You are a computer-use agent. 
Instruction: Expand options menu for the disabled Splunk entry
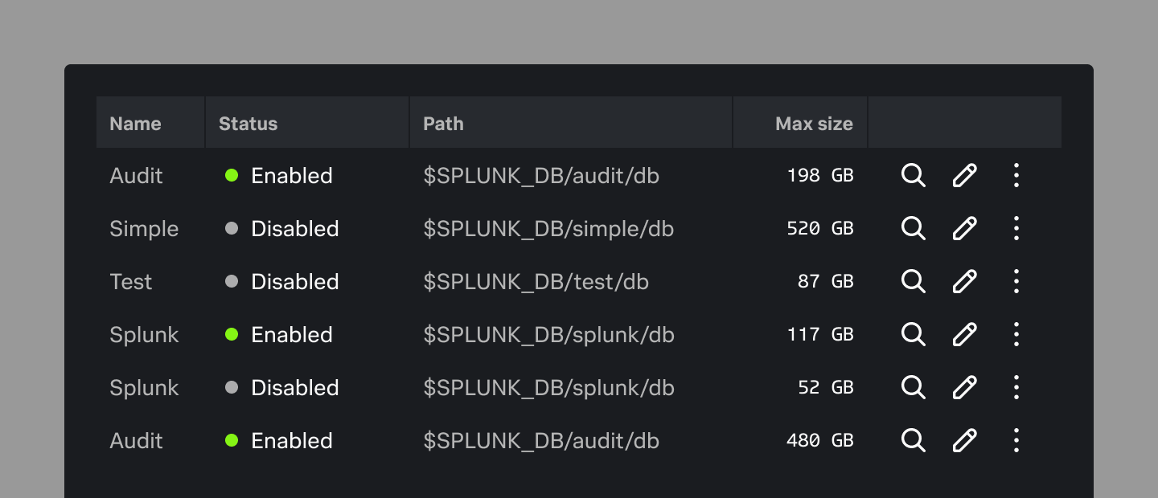(1016, 387)
